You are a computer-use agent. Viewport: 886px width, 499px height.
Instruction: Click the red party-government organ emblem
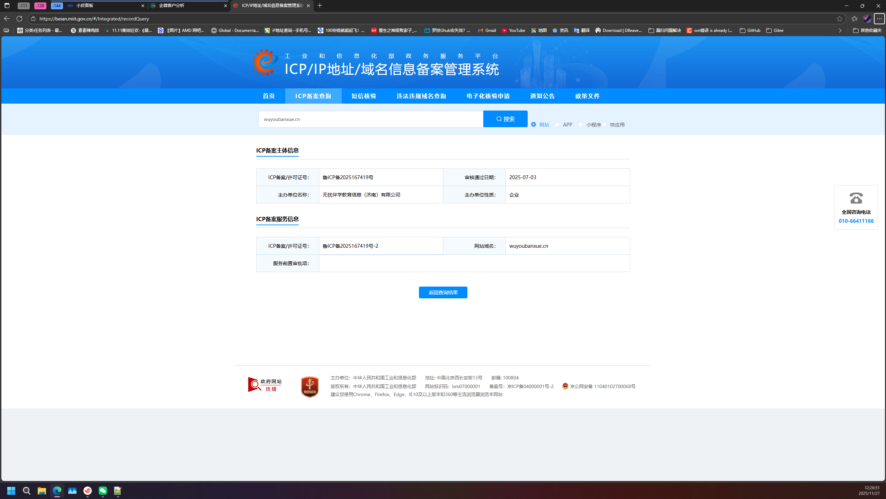click(310, 387)
